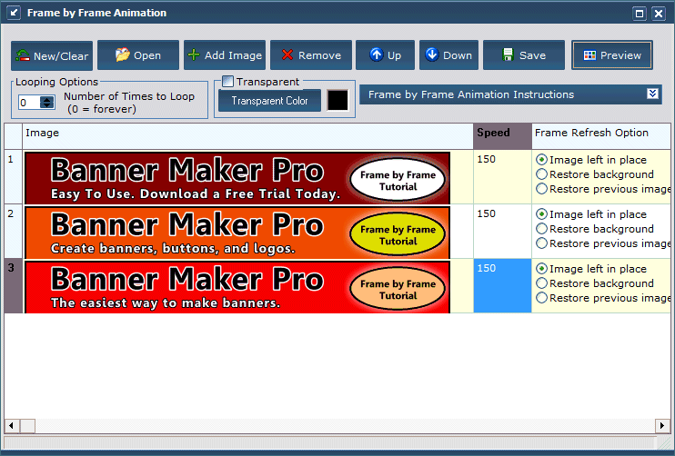
Task: Click the horizontal scrollbar right arrow
Action: pos(662,426)
